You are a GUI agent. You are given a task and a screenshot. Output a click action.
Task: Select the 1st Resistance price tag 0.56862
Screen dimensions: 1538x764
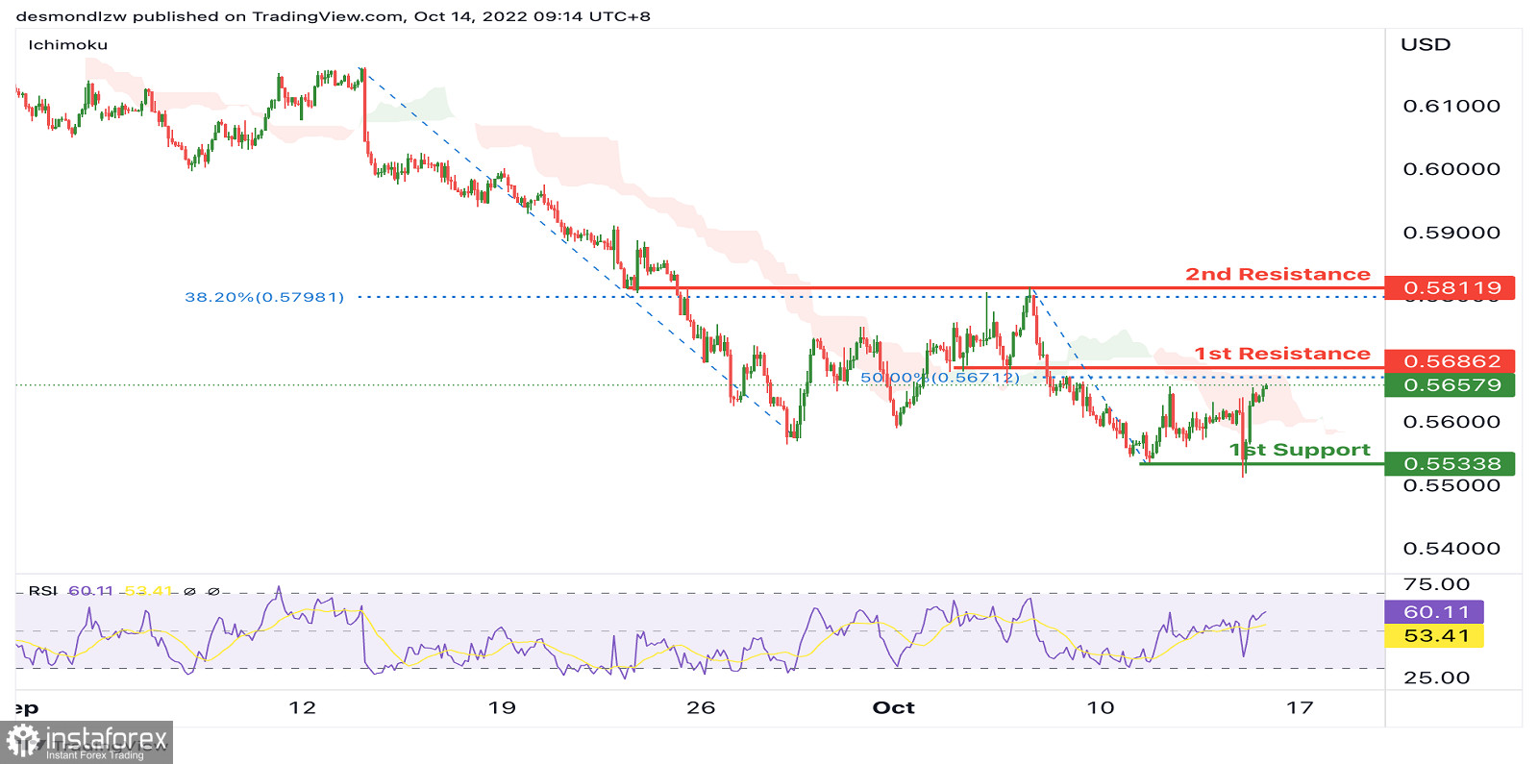point(1450,361)
